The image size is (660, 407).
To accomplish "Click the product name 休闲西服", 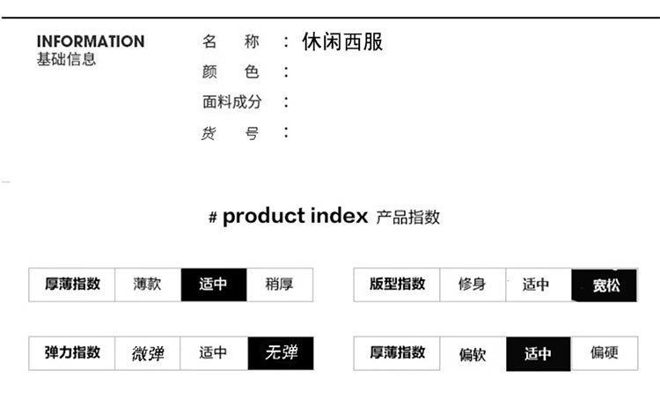I will tap(342, 41).
